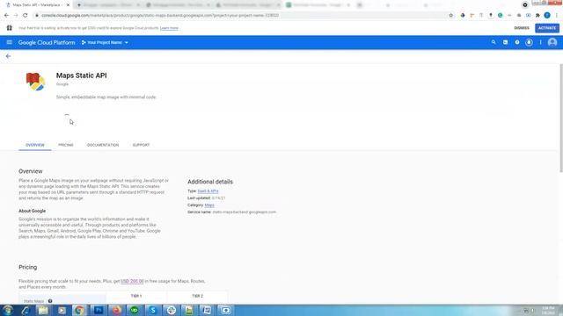This screenshot has width=563, height=316.
Task: Switch to the Support tab
Action: [x=141, y=145]
